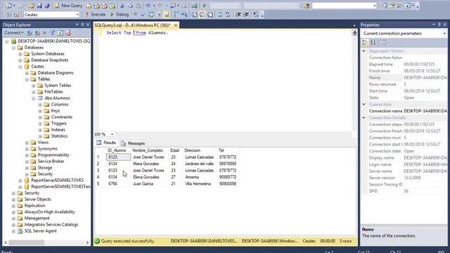Open the 100 % zoom dropdown
The height and width of the screenshot is (253, 450).
point(112,134)
